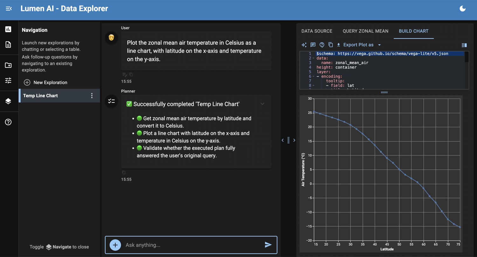
Task: Open the Temp Line Chart three-dot menu
Action: click(92, 96)
